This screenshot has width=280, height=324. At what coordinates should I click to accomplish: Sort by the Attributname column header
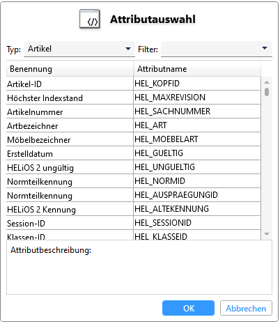pyautogui.click(x=197, y=69)
